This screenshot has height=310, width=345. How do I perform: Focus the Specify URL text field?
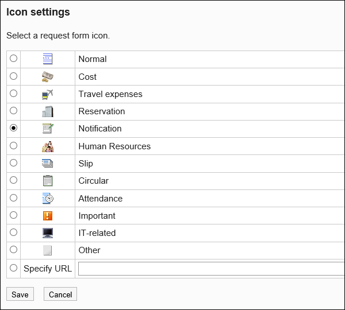point(212,269)
